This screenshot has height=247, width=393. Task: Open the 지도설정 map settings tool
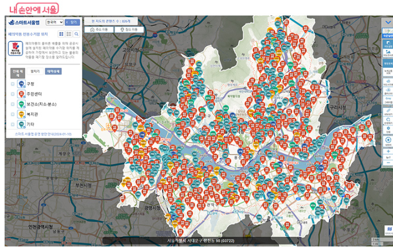(388, 44)
